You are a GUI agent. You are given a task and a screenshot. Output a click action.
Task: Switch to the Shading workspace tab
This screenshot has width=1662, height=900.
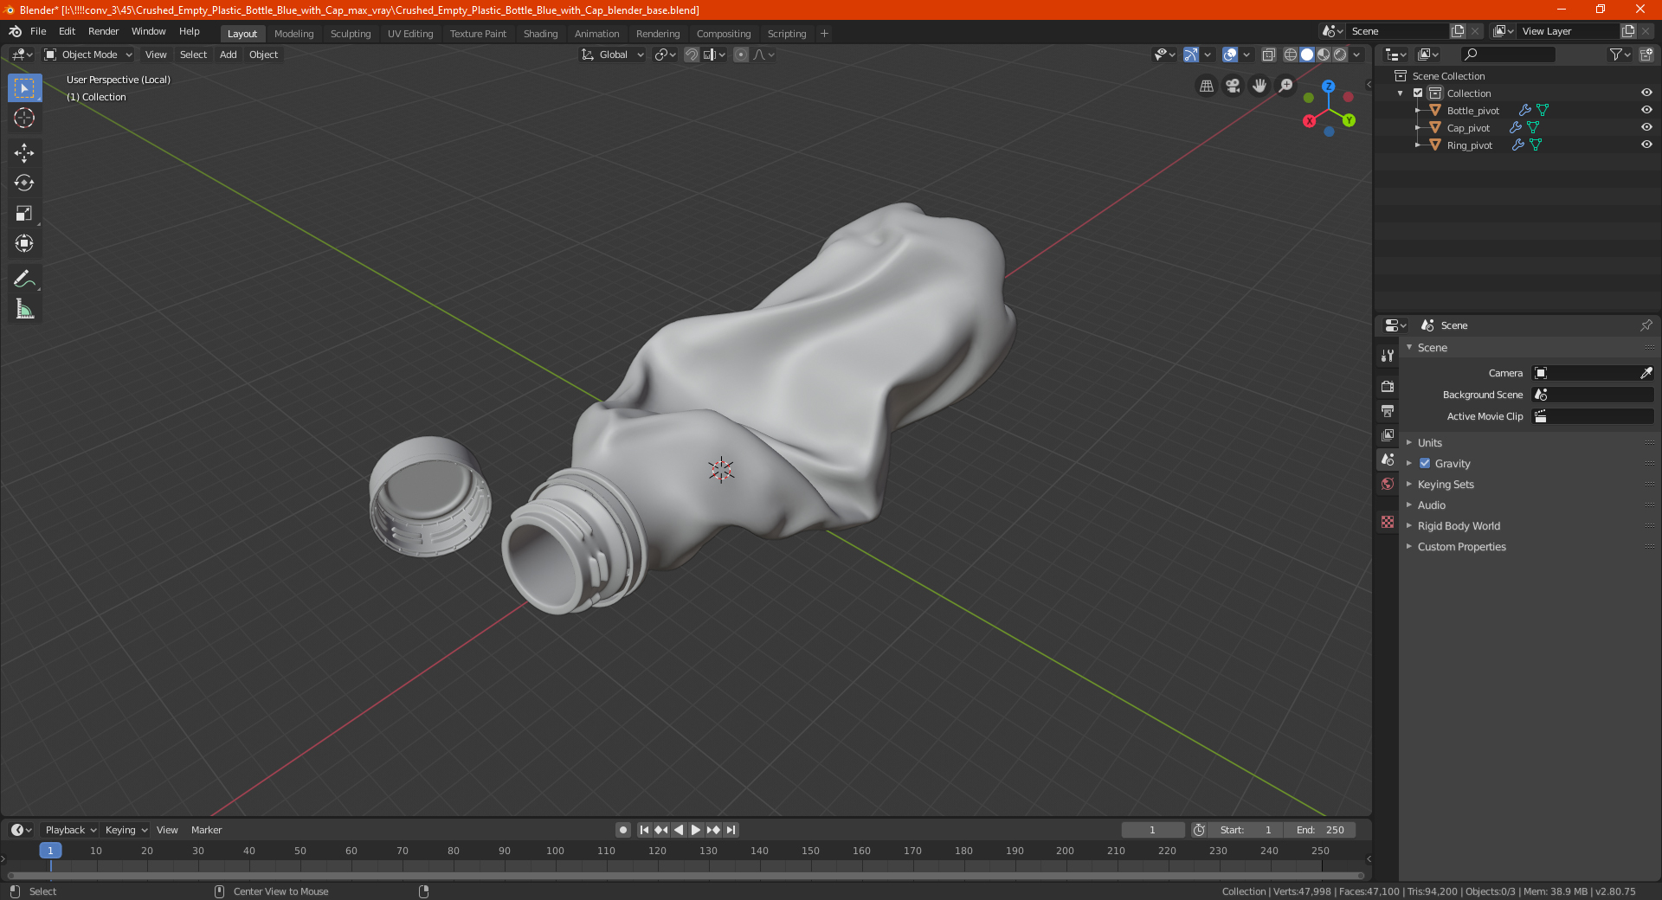pos(540,34)
